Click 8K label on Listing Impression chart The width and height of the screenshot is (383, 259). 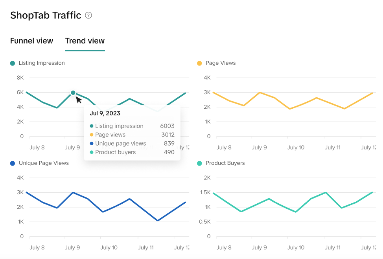[20, 78]
